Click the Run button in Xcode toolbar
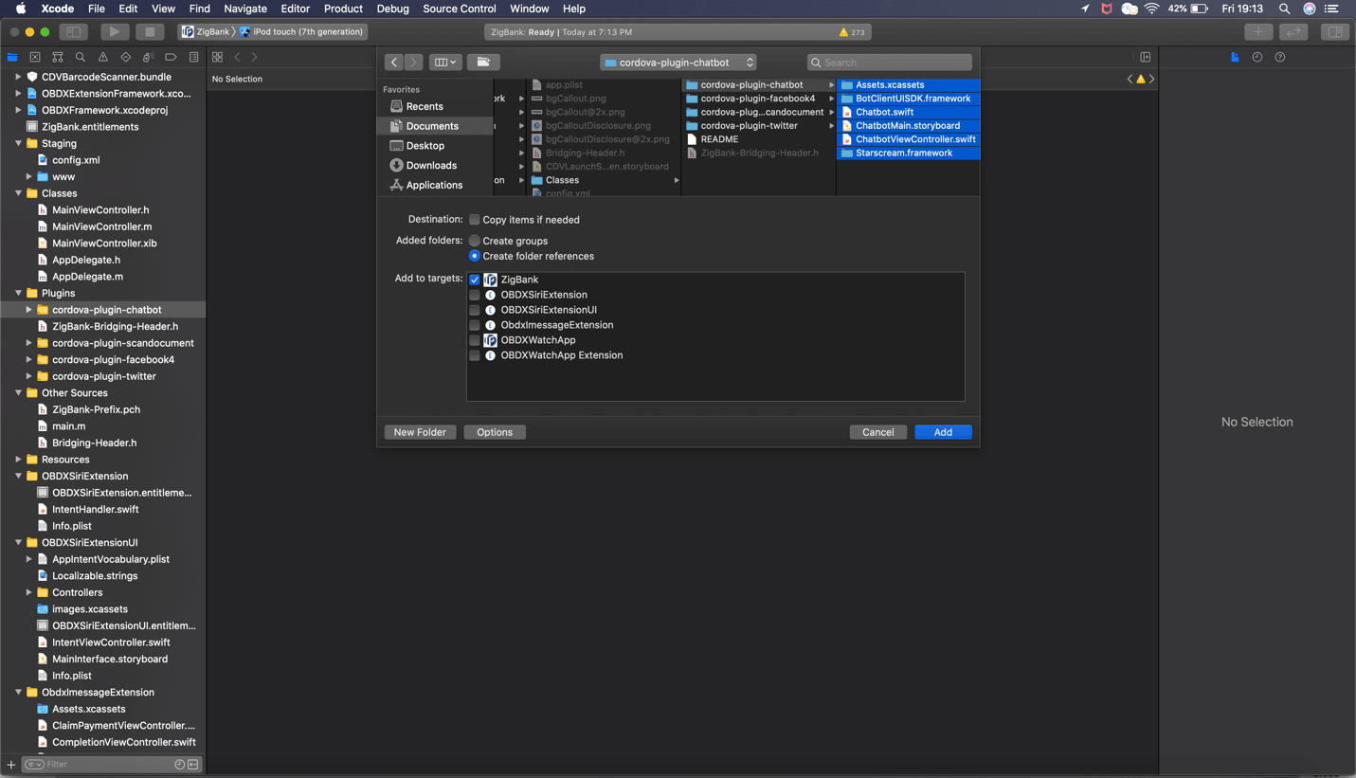 [x=115, y=31]
